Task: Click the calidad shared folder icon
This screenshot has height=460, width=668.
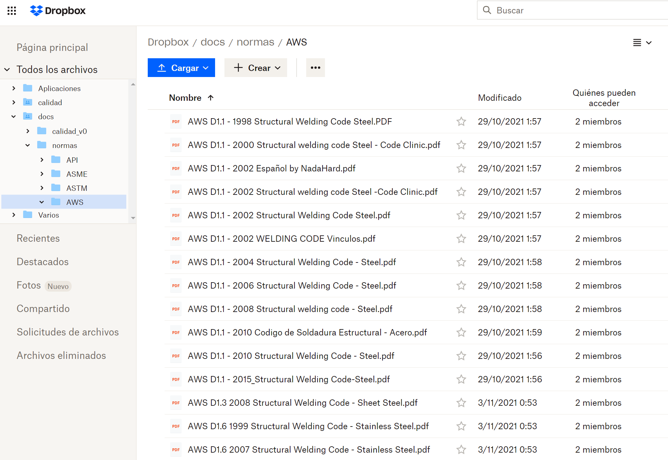Action: pos(28,102)
